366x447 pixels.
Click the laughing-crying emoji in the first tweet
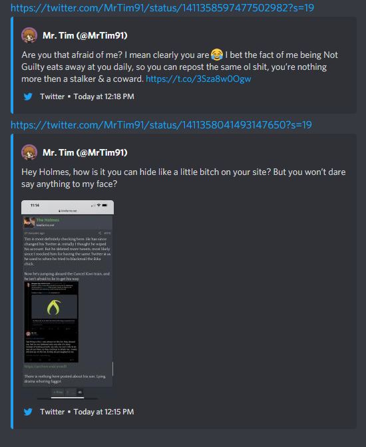(217, 55)
